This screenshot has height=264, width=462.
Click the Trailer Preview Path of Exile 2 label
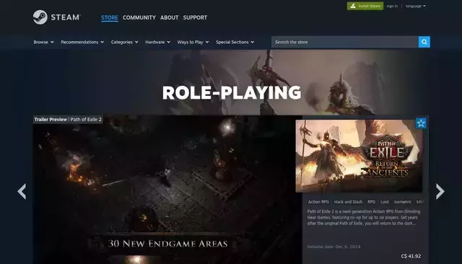[x=68, y=120]
